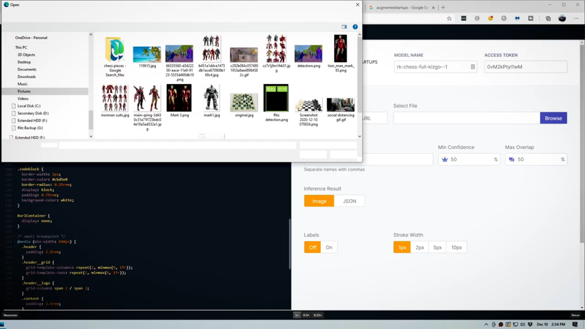Set preview zoom to 0.5x

tap(306, 315)
